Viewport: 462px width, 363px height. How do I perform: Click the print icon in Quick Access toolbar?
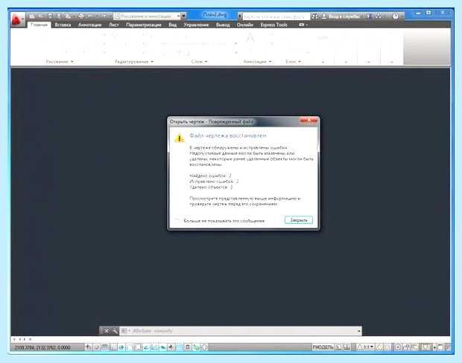[81, 16]
